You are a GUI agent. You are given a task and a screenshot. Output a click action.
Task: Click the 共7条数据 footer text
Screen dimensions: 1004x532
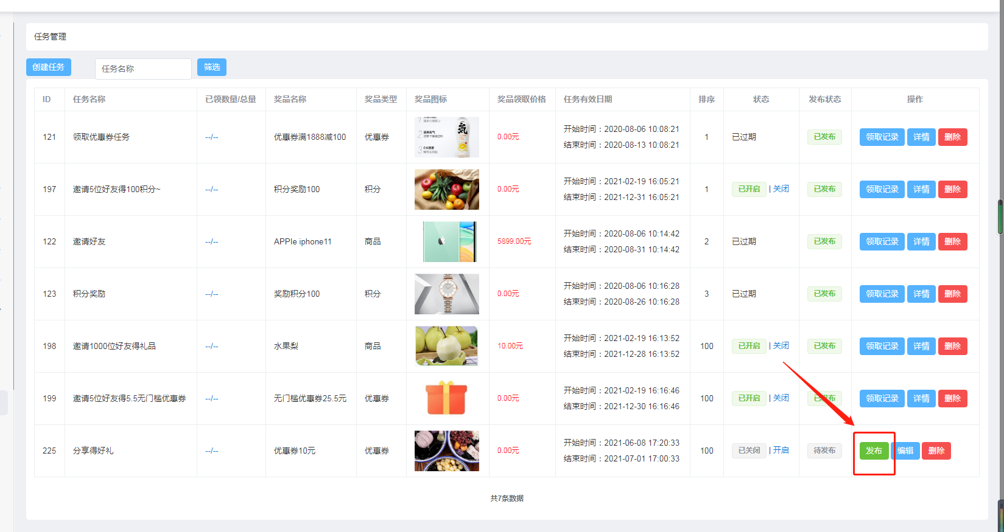coord(507,498)
